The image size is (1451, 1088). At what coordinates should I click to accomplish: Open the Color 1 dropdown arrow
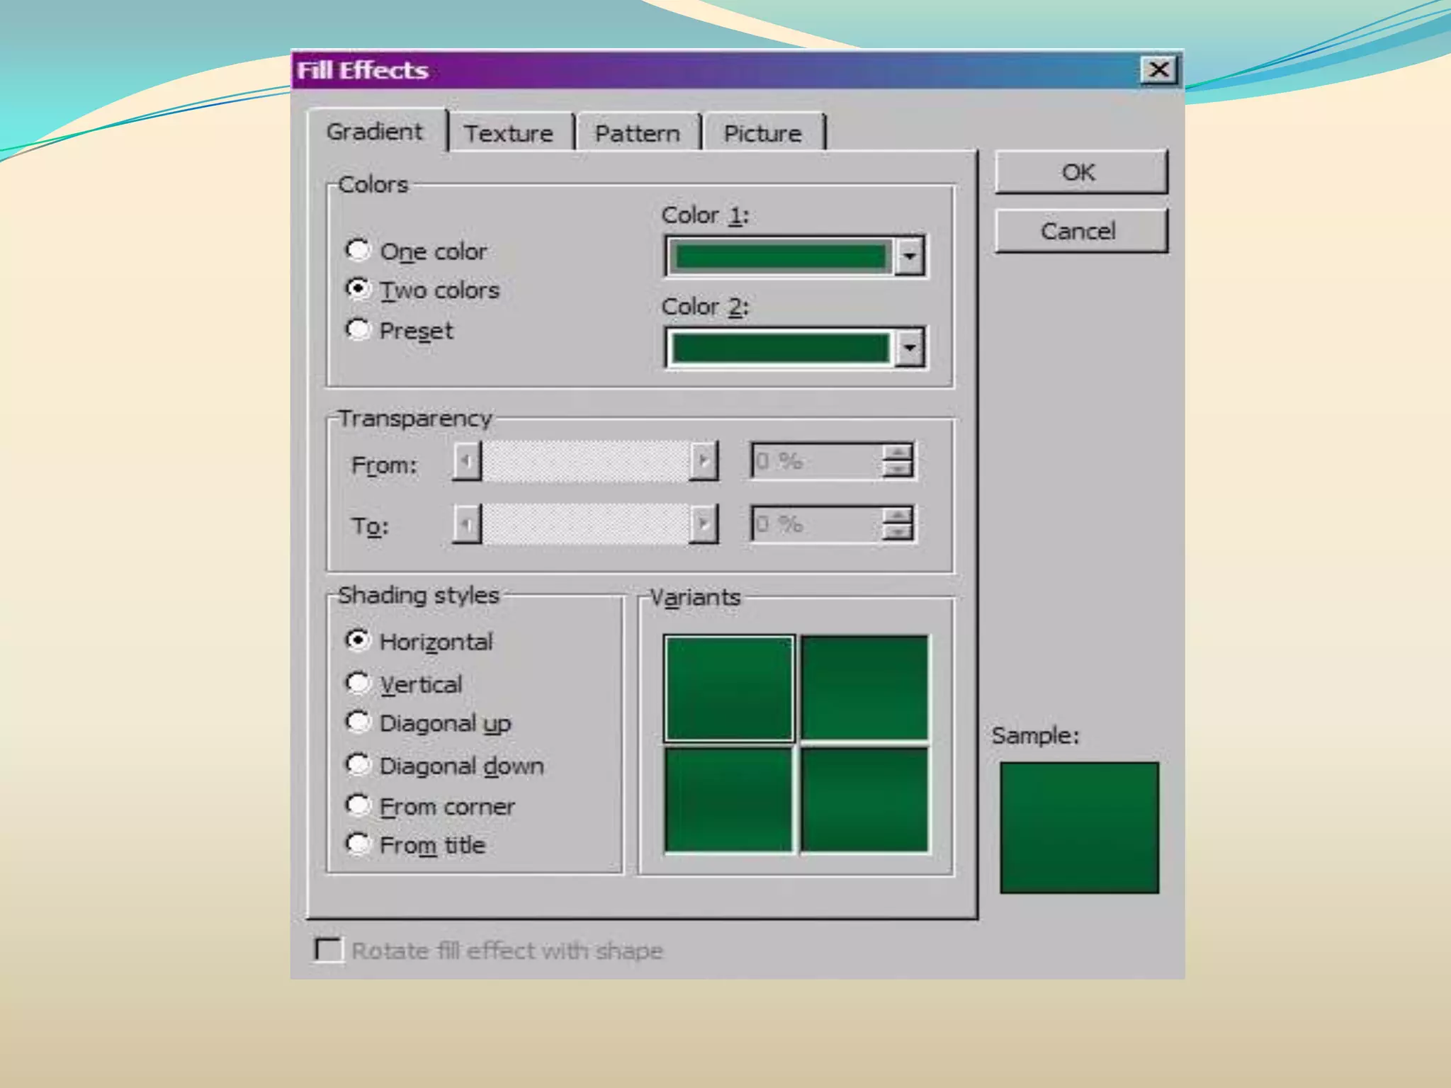pos(910,256)
